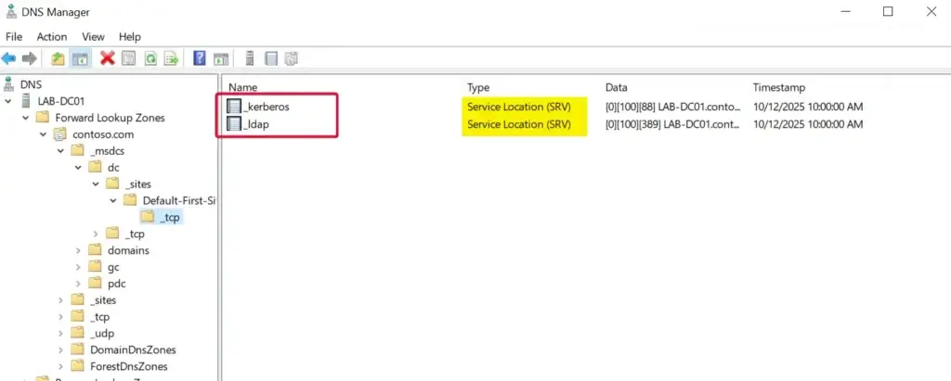Select the _ldap SRV record
This screenshot has height=381, width=951.
coord(259,124)
